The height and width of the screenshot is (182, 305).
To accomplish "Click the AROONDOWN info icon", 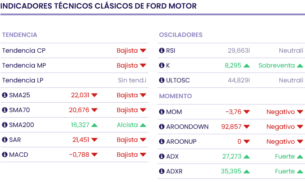I will tap(162, 127).
